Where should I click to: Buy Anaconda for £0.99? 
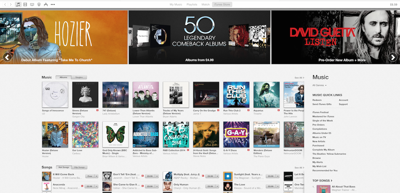(90, 186)
